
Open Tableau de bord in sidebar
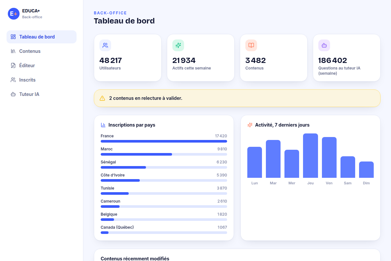pos(41,37)
